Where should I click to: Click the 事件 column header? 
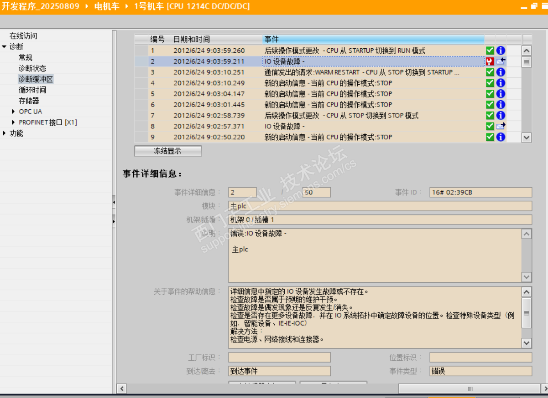coord(373,39)
